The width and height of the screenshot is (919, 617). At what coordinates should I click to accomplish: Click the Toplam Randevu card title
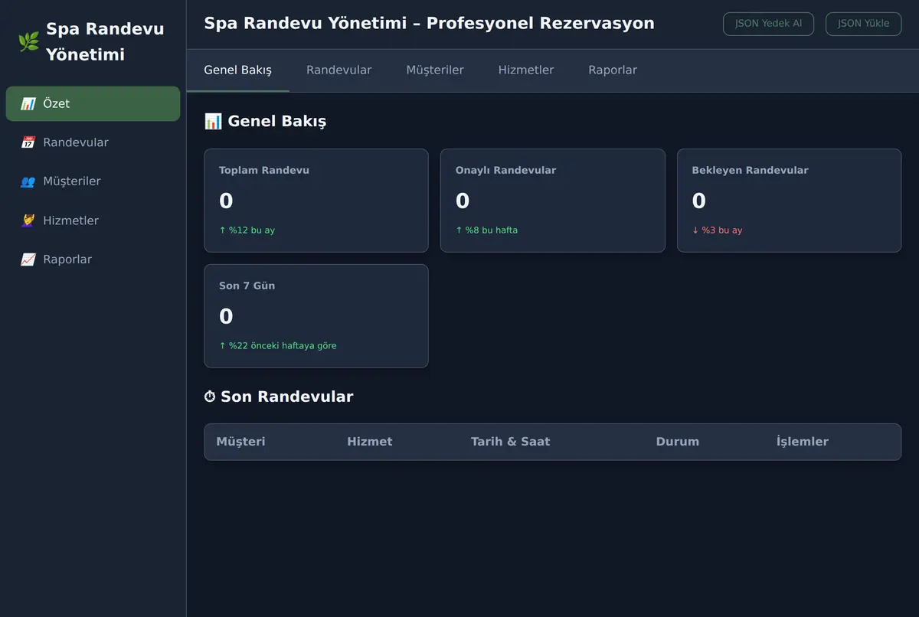point(264,171)
